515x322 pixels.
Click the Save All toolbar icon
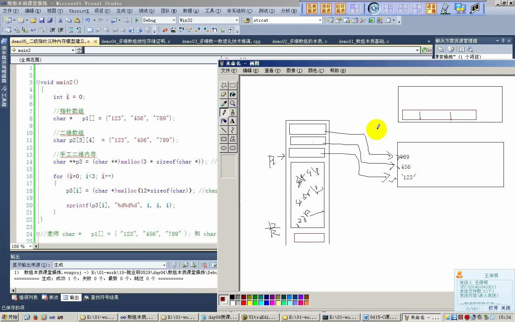click(x=50, y=20)
